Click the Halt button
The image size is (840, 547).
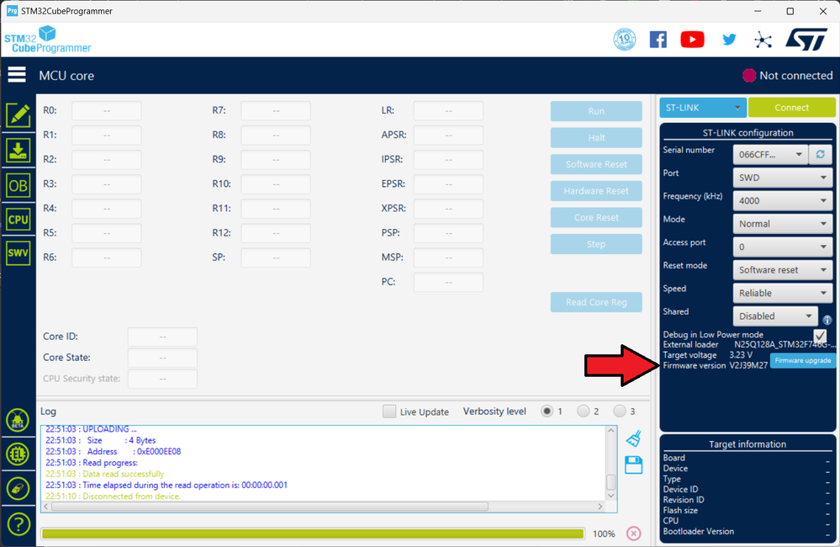(x=596, y=138)
